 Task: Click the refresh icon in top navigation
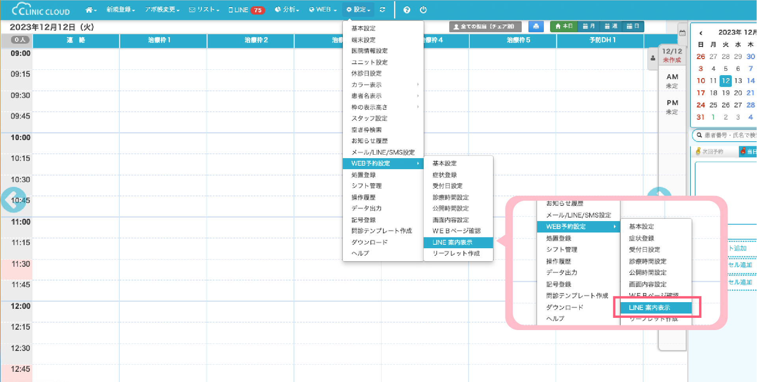[x=382, y=10]
